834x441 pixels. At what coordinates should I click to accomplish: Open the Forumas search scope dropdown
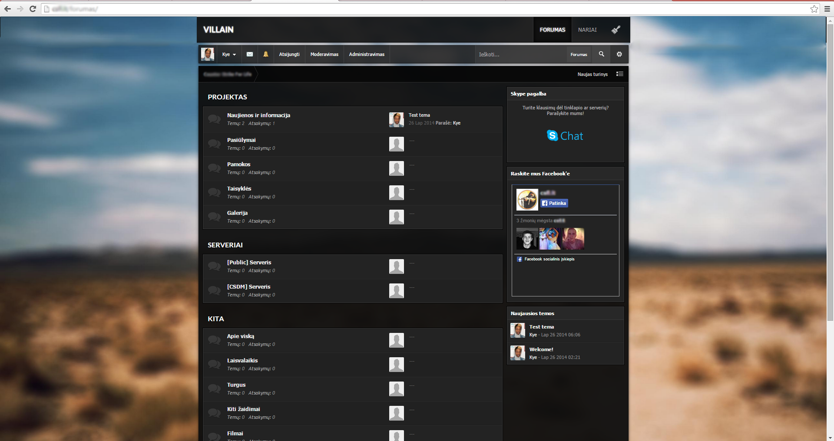579,54
